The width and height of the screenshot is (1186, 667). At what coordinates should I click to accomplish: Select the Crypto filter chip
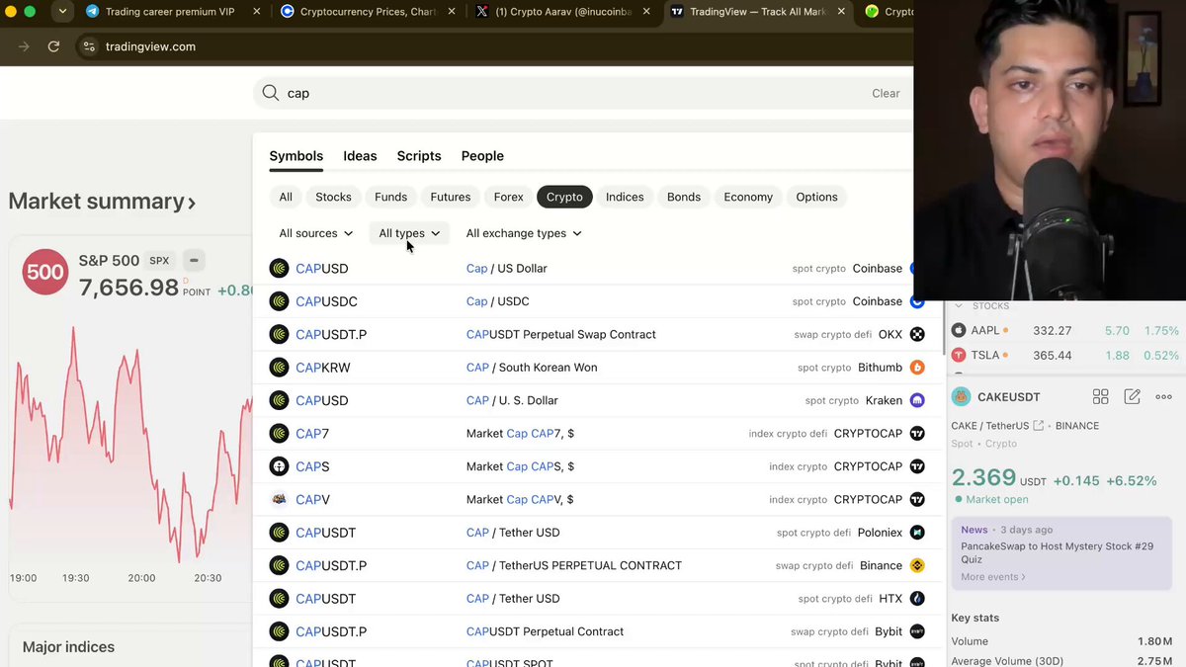pos(564,197)
